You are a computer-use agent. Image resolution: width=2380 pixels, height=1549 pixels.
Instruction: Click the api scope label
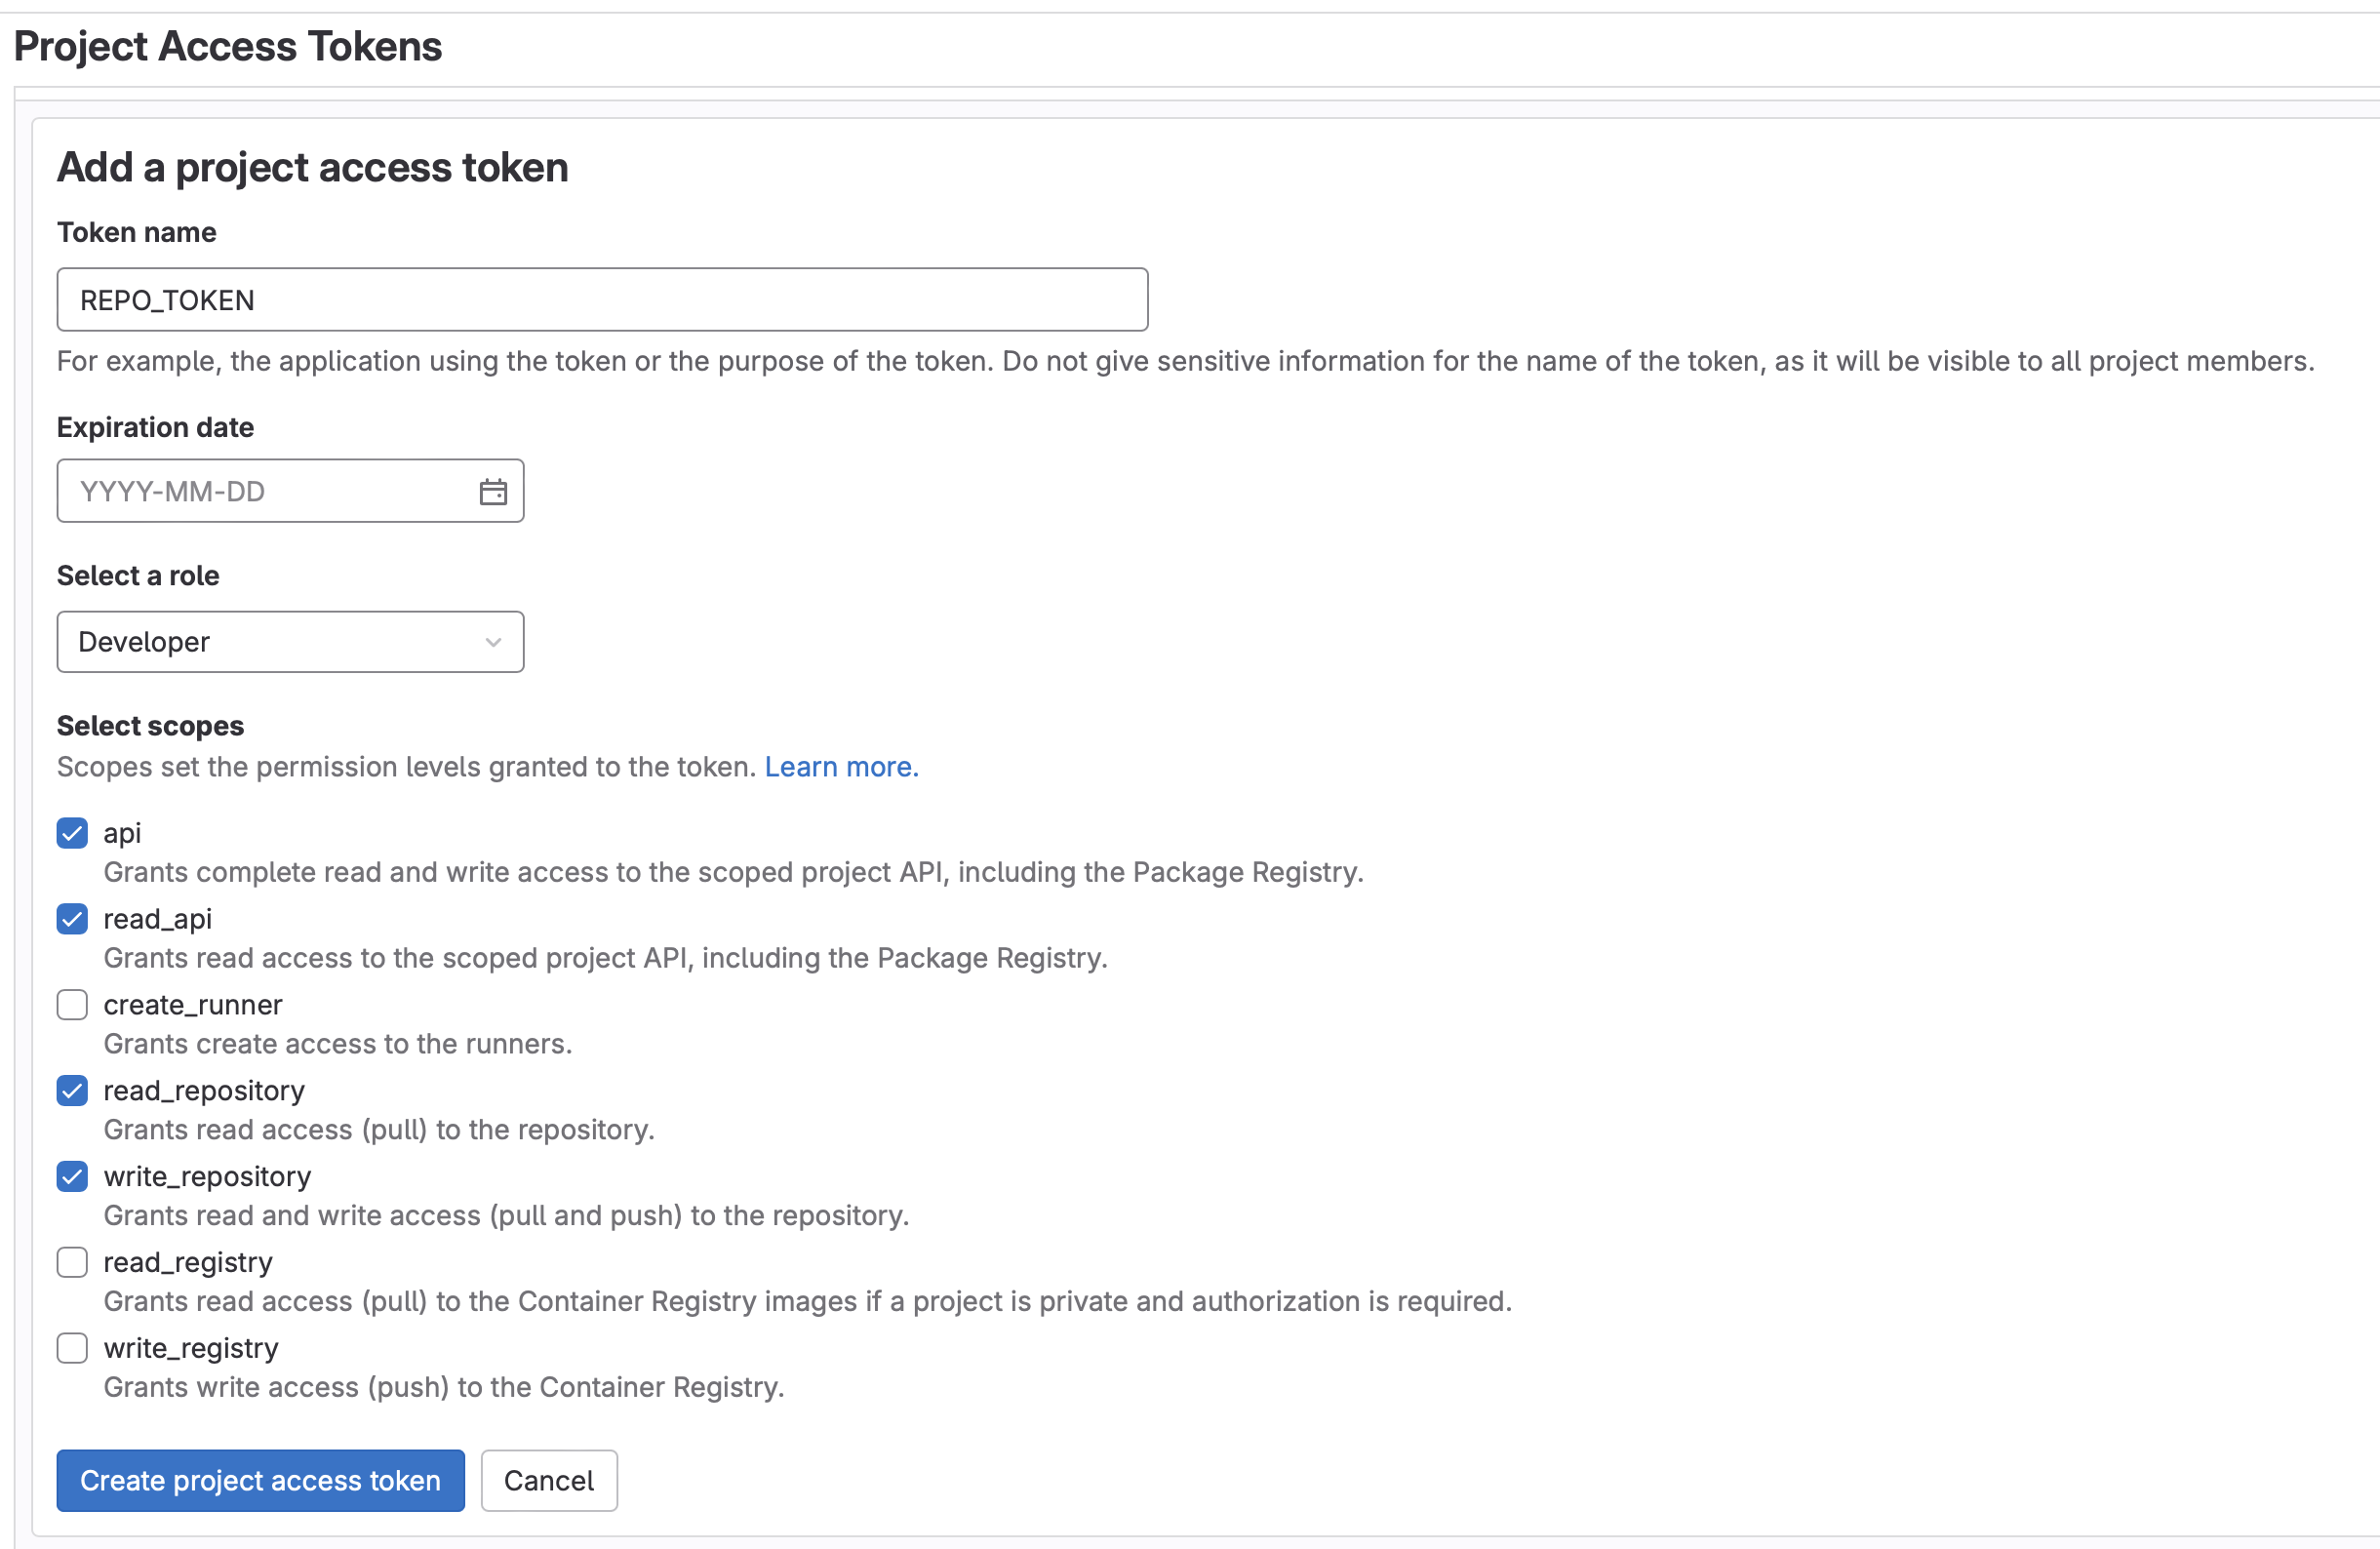[122, 833]
